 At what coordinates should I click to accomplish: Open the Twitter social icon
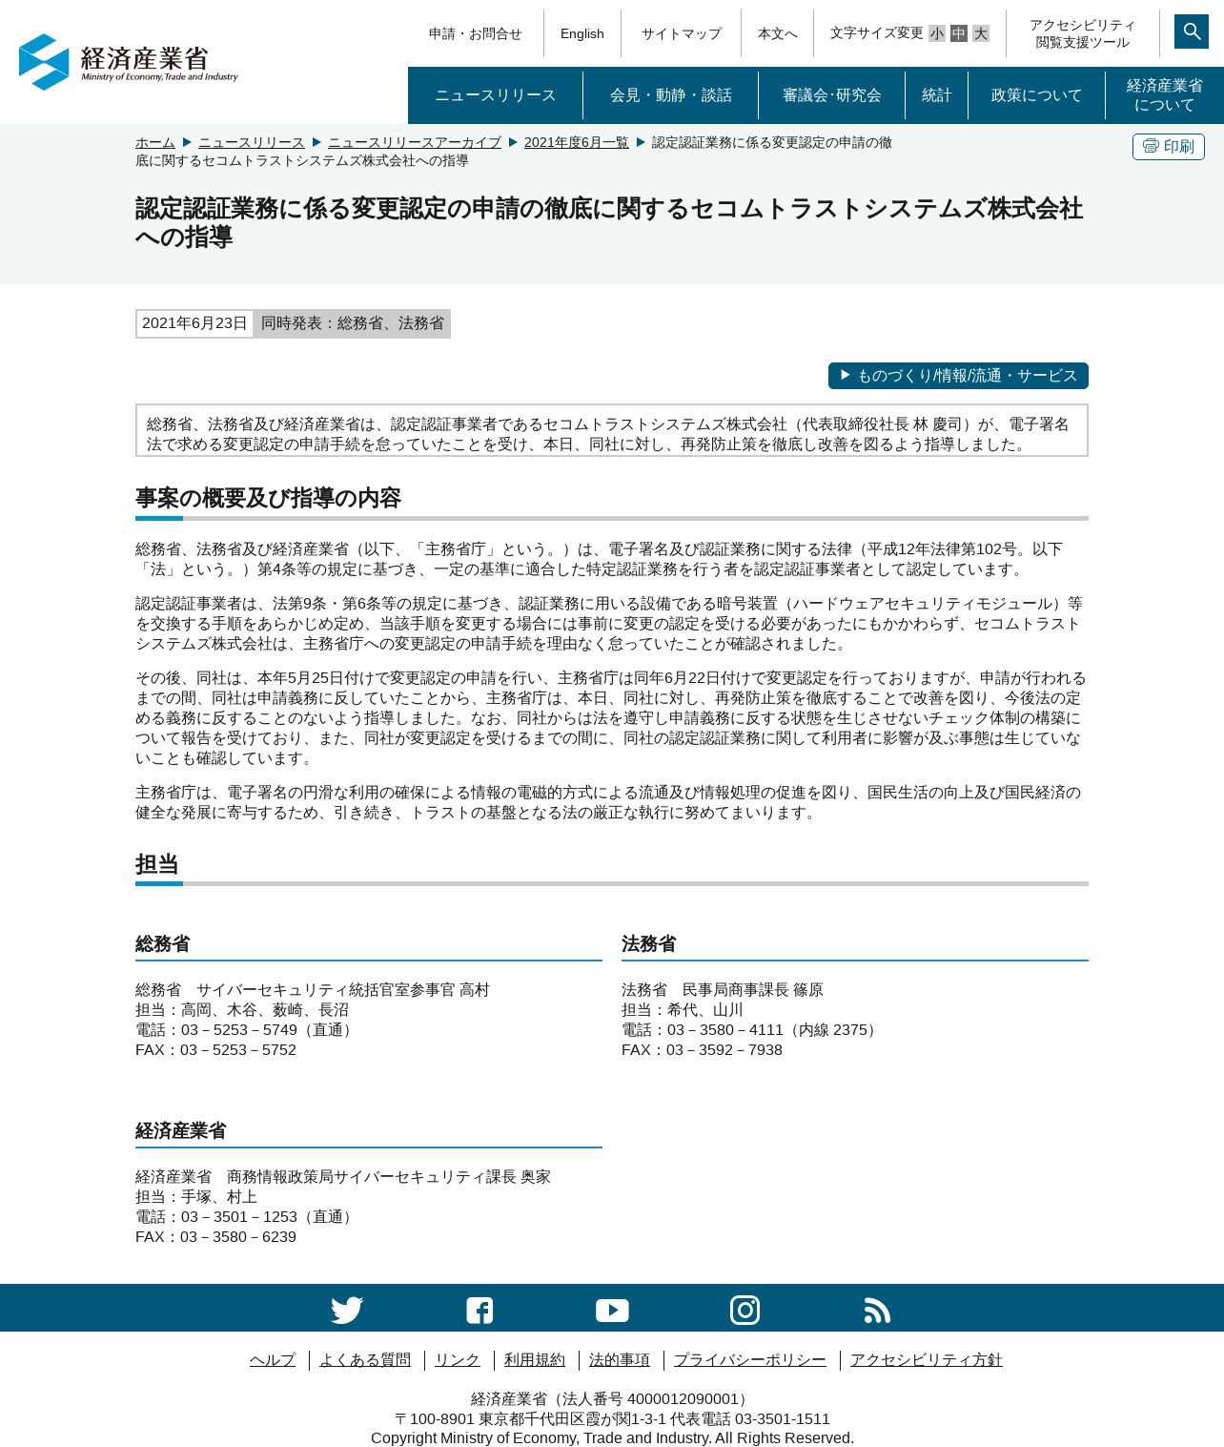pyautogui.click(x=347, y=1310)
